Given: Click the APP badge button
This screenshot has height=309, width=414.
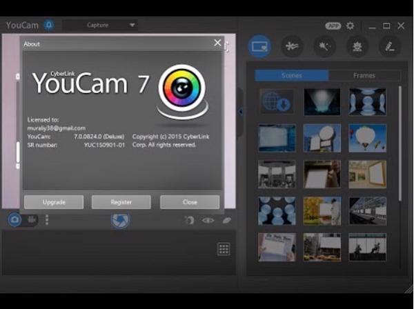Looking at the screenshot, I should pyautogui.click(x=333, y=26).
